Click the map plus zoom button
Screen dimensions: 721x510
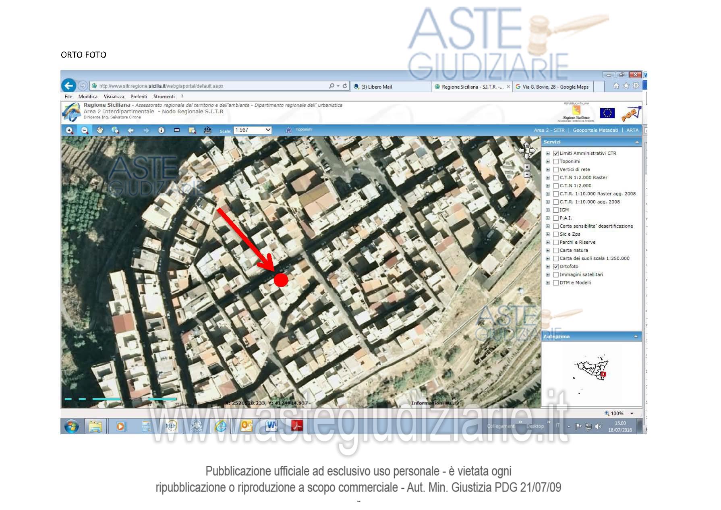click(526, 167)
